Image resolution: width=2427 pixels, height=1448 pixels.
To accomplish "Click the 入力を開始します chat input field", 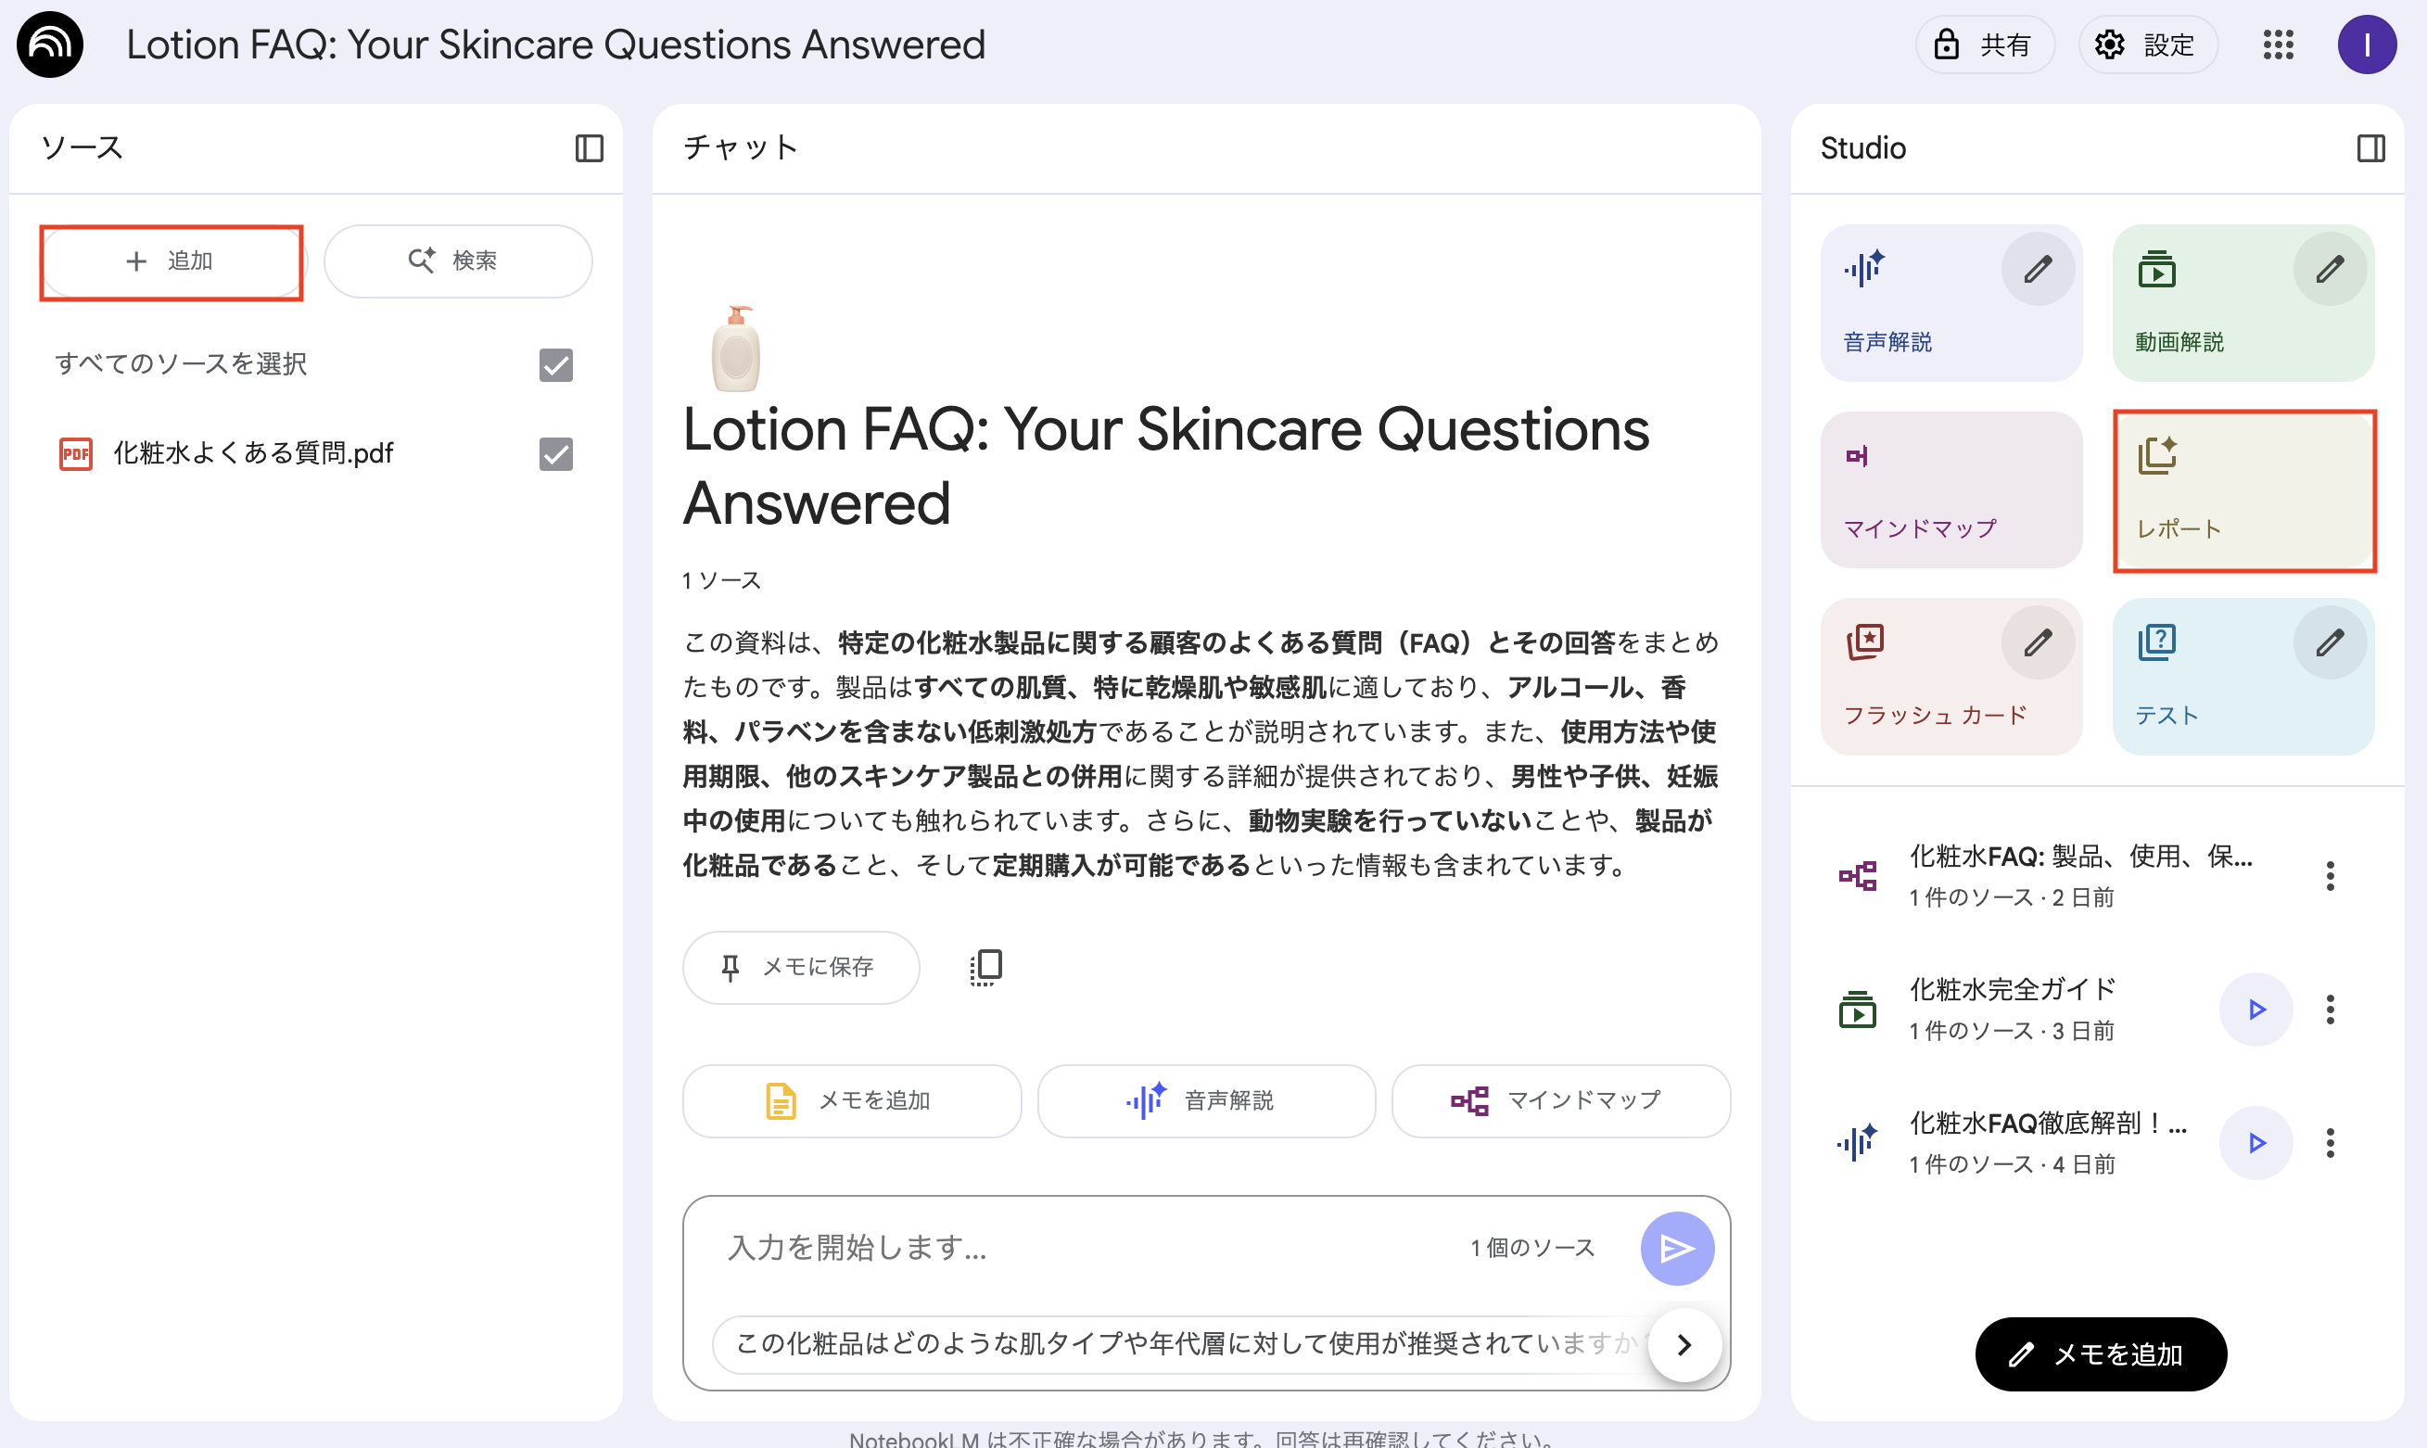I will pyautogui.click(x=1073, y=1248).
